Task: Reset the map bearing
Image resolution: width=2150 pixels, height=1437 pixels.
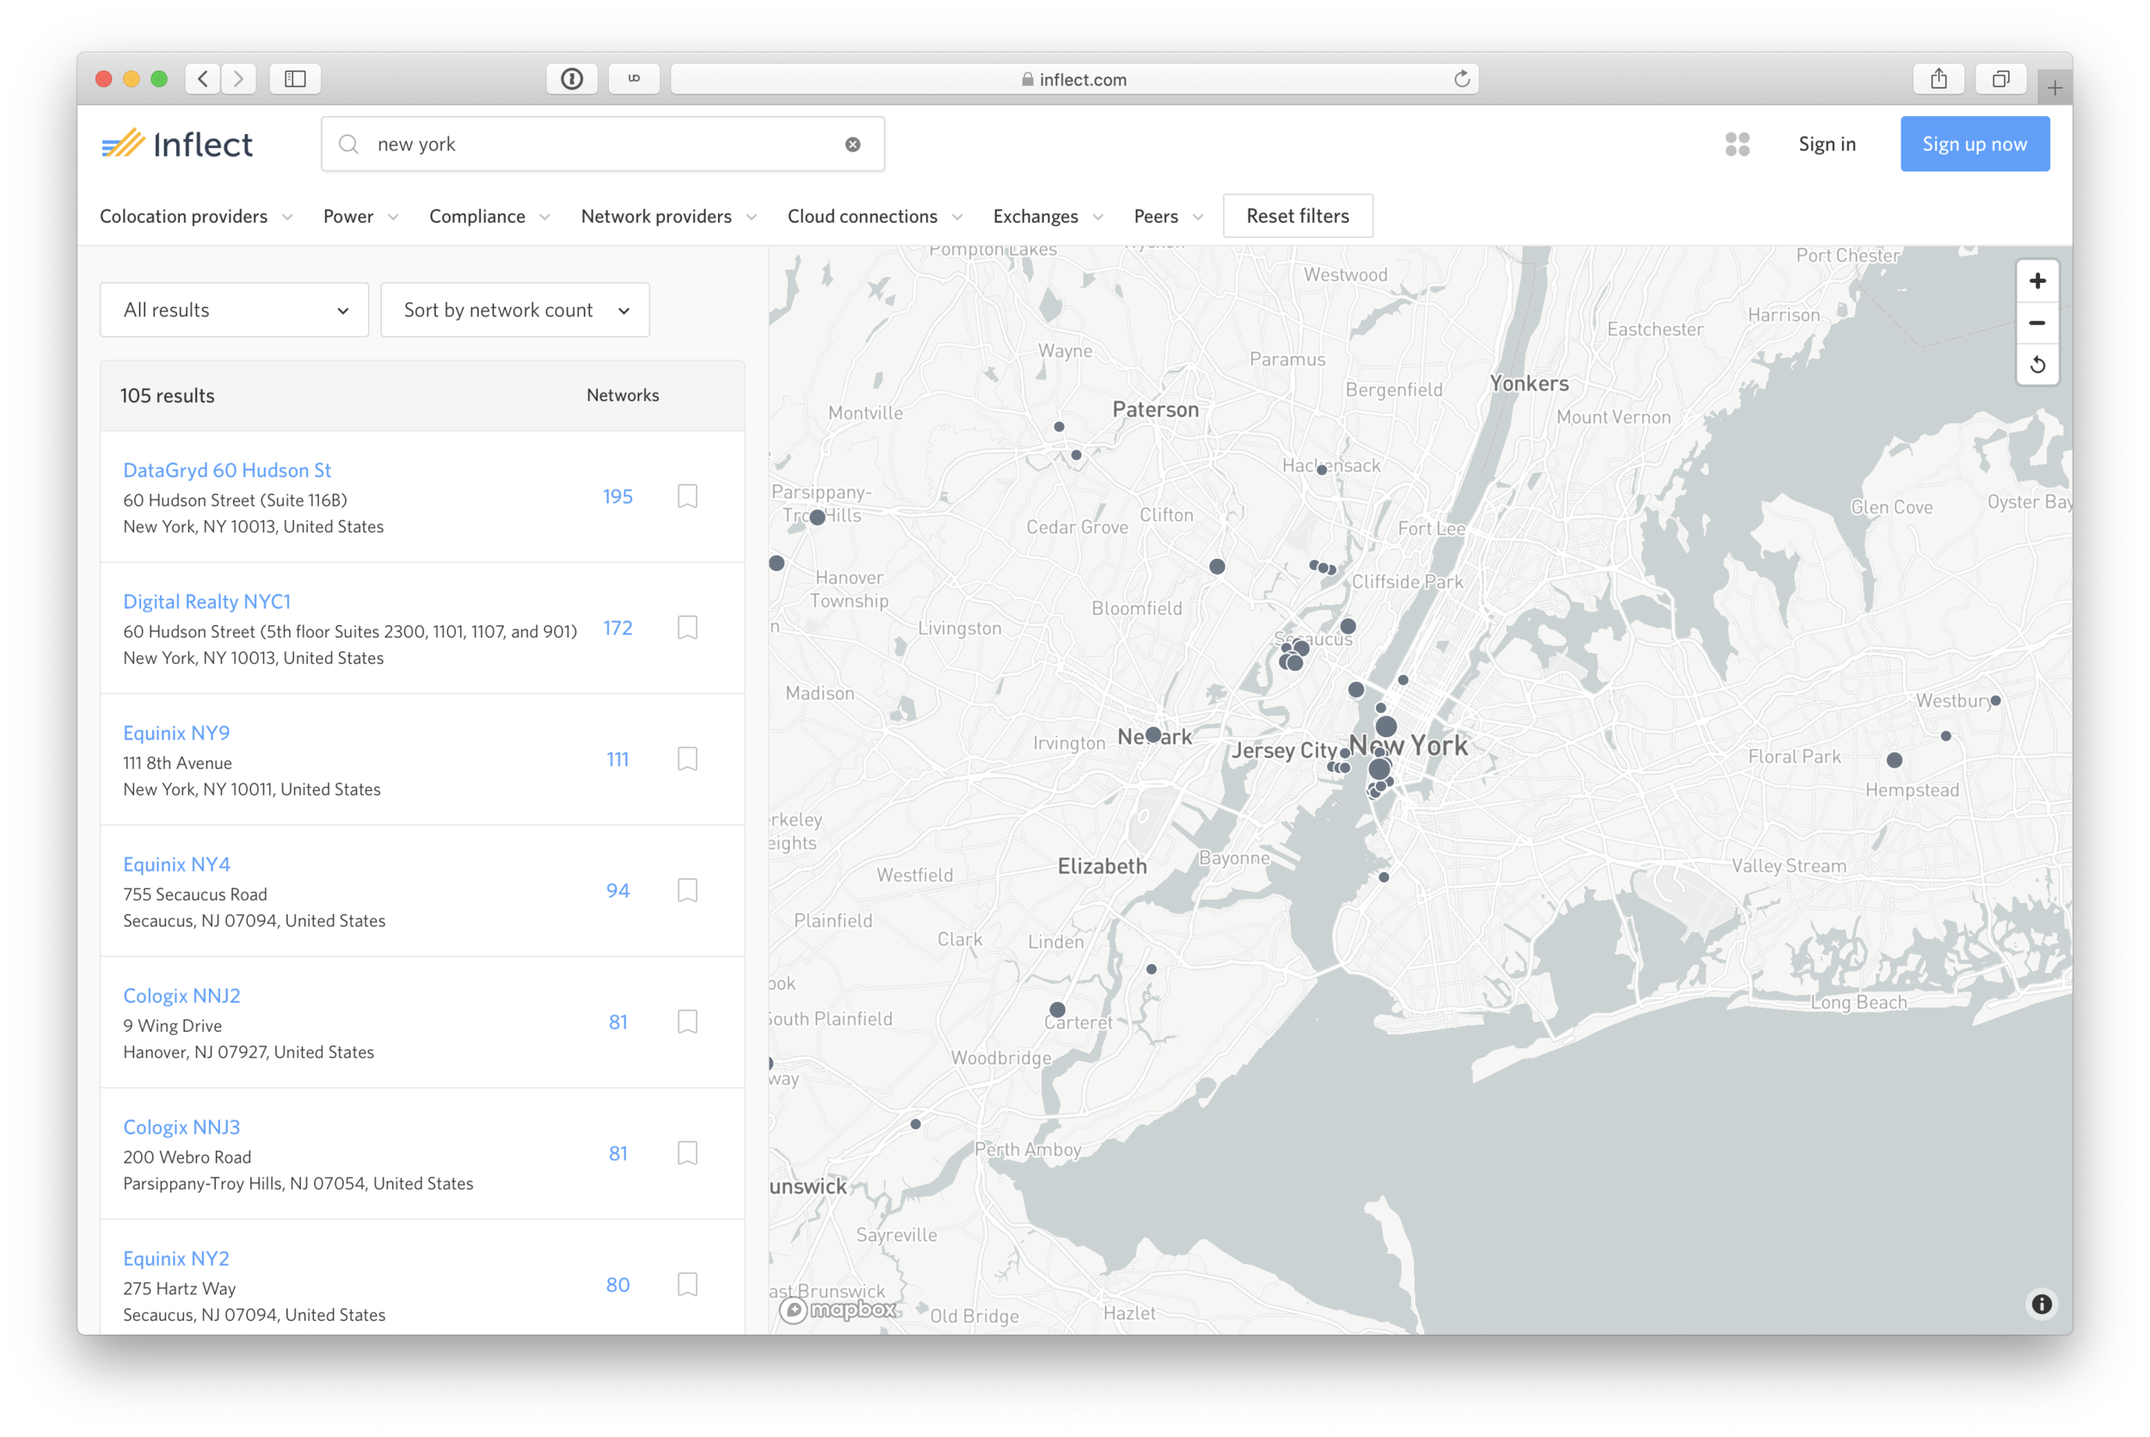Action: click(x=2036, y=365)
